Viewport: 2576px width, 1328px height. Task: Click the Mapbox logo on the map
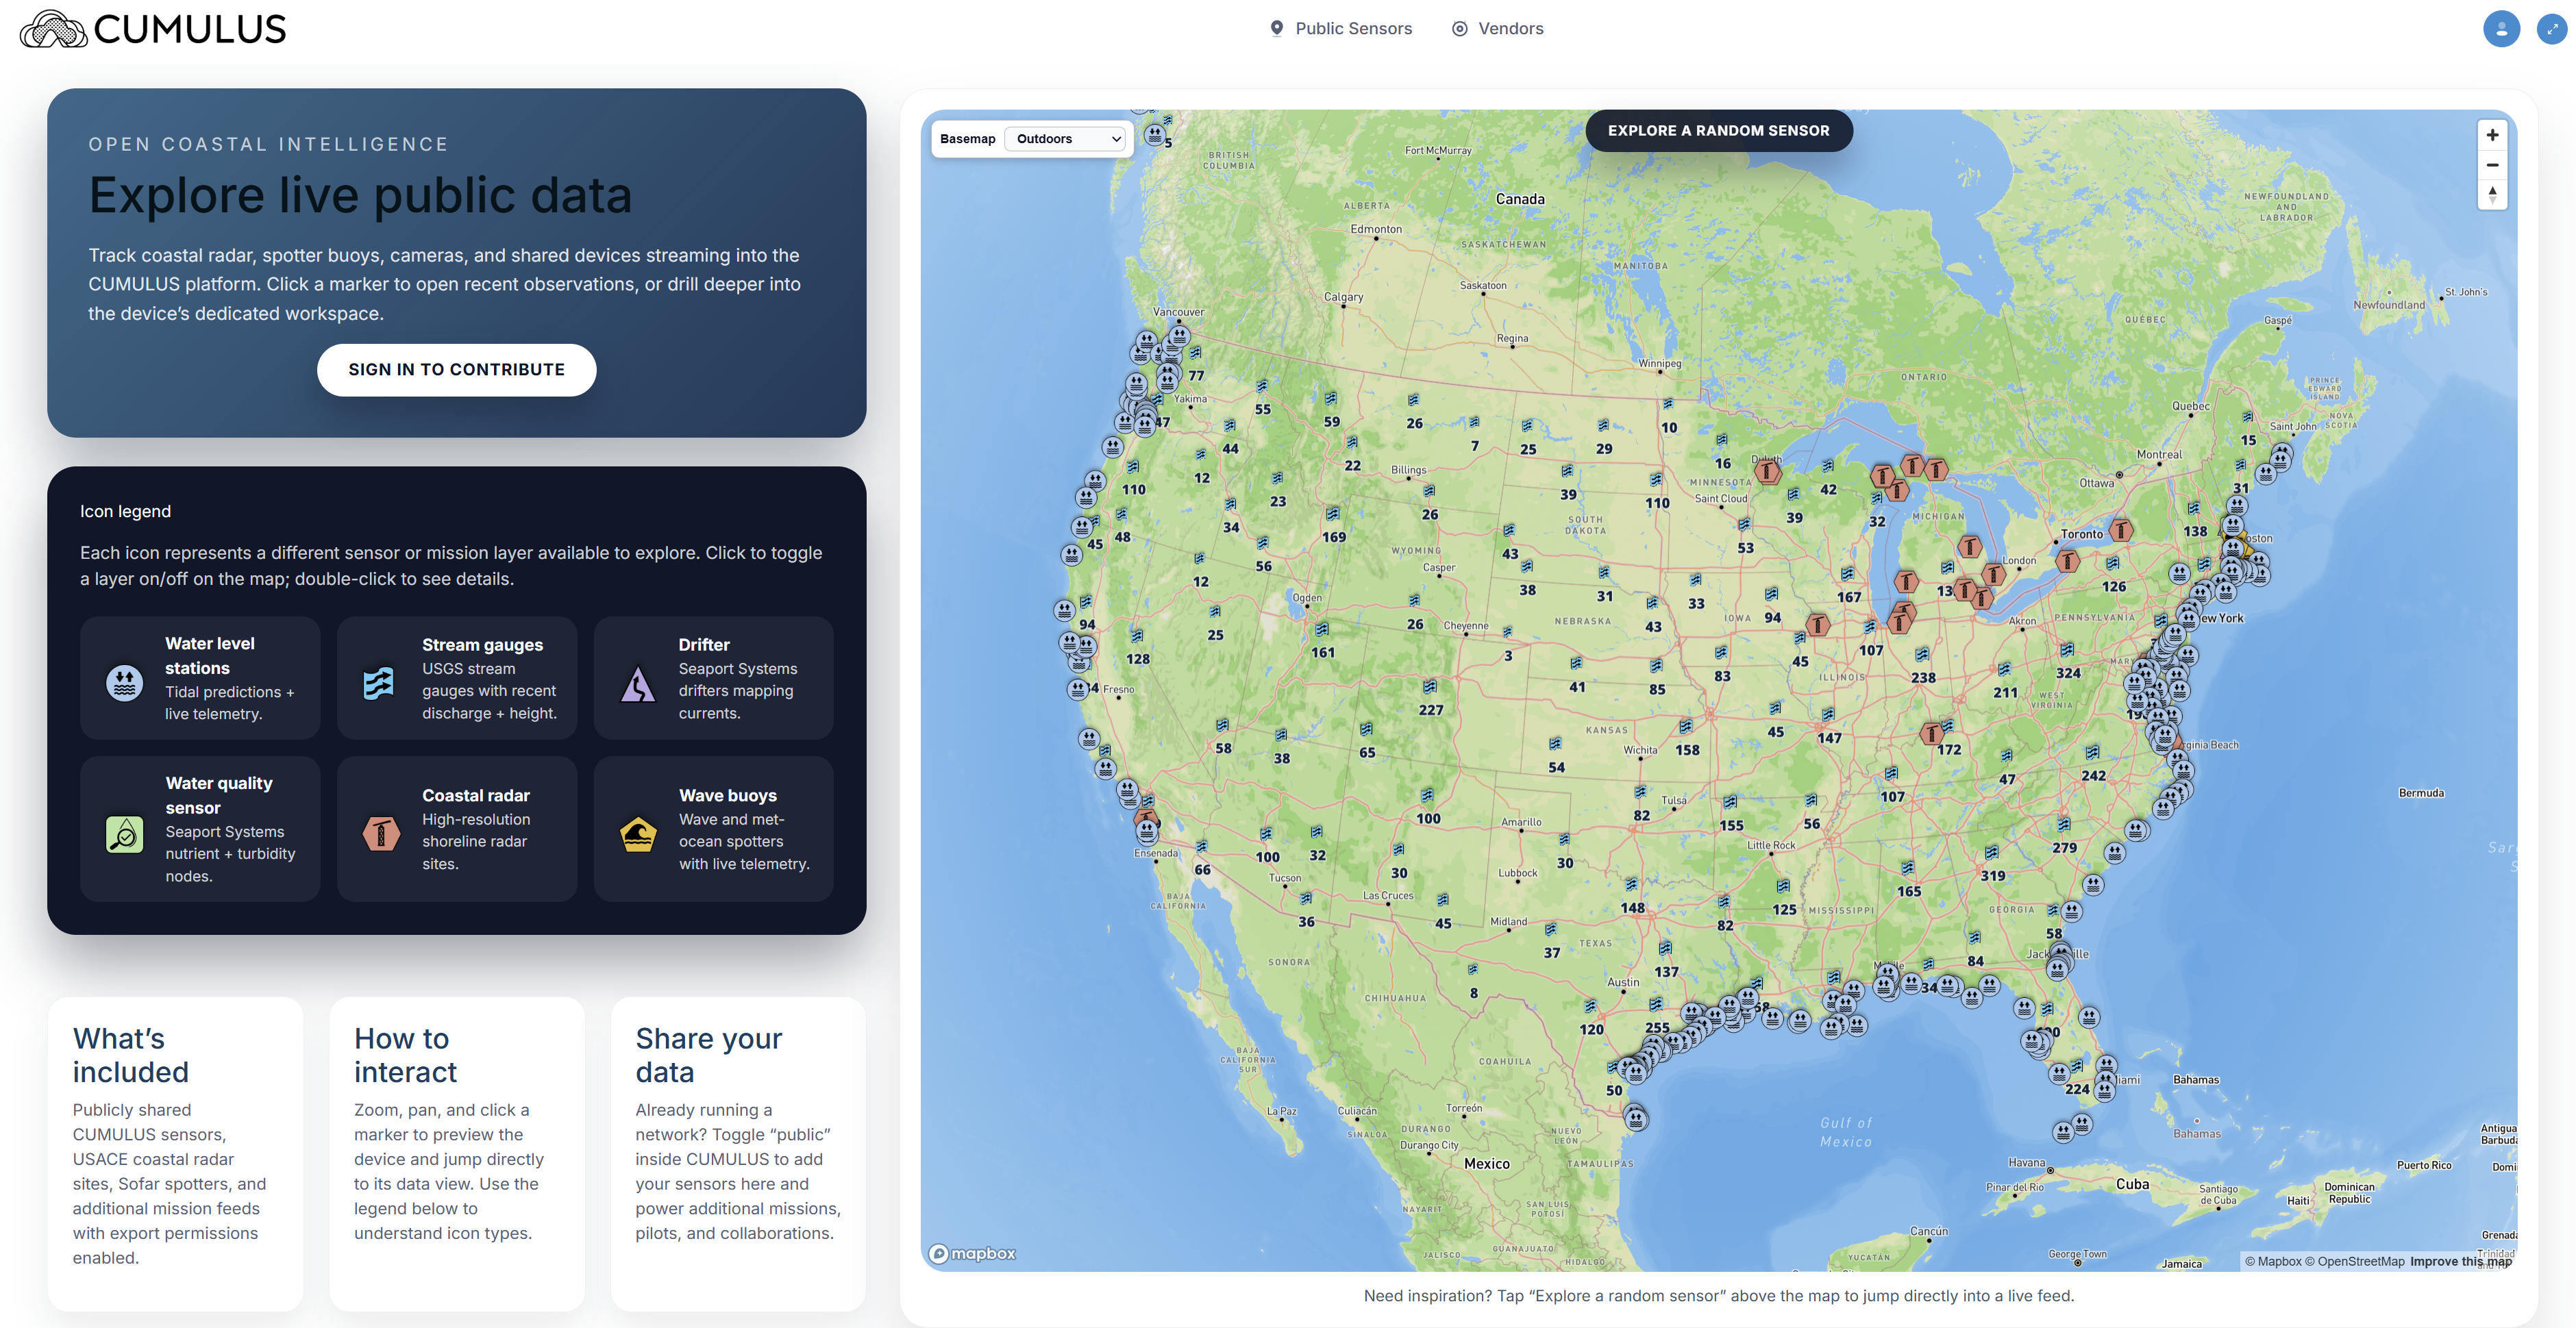pyautogui.click(x=971, y=1253)
